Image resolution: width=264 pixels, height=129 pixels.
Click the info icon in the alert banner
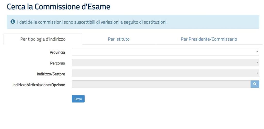click(12, 22)
